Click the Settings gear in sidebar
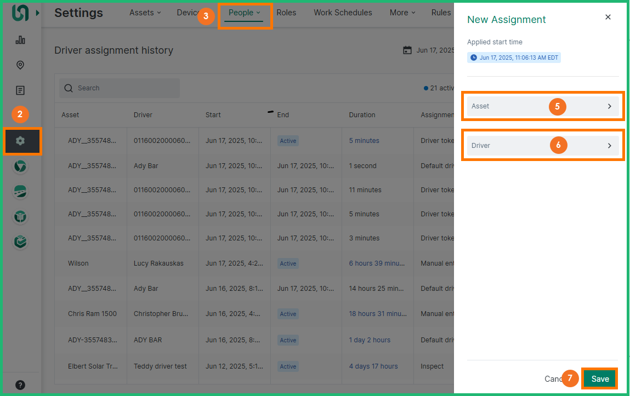This screenshot has width=630, height=396. [x=21, y=141]
